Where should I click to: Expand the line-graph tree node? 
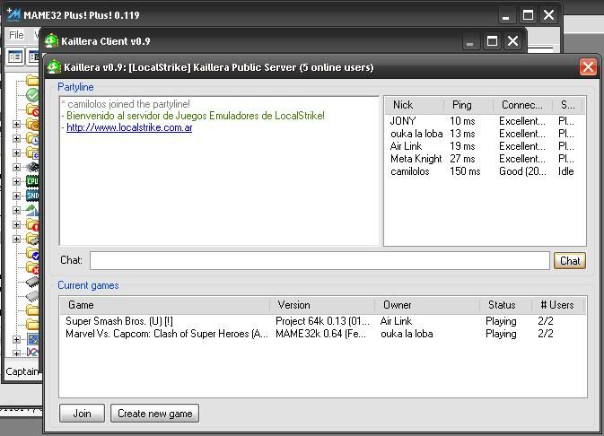point(16,353)
